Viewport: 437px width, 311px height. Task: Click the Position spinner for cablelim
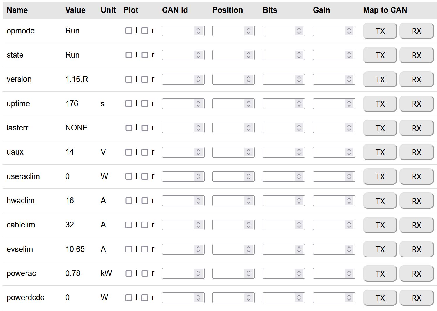tap(248, 225)
